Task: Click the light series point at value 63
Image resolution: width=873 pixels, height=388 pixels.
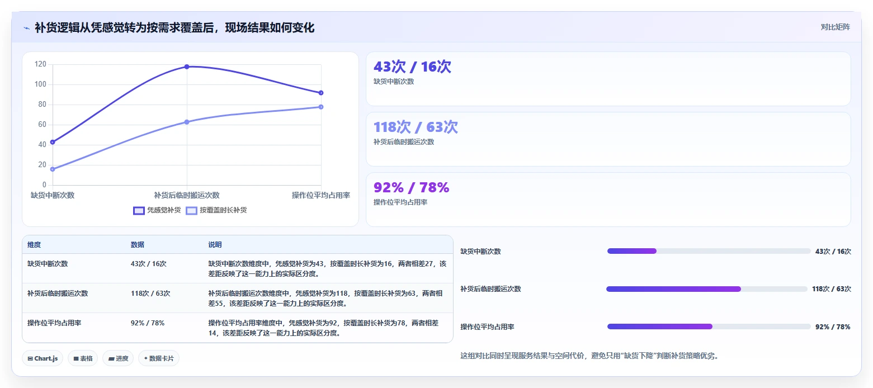Action: pyautogui.click(x=187, y=122)
